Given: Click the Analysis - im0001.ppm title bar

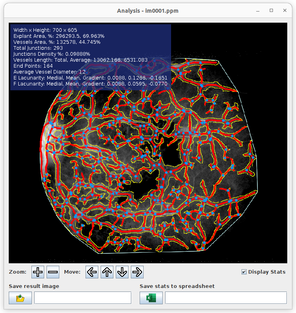Looking at the screenshot, I should [x=148, y=11].
